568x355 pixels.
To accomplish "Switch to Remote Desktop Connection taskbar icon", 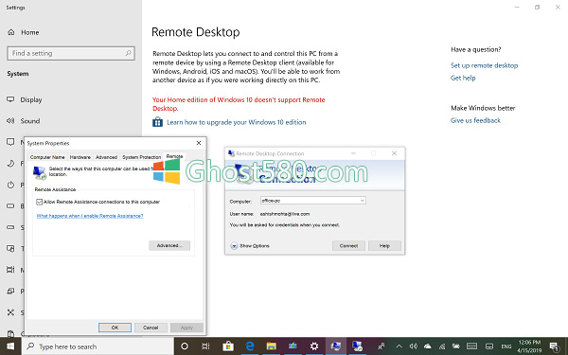I will coord(358,346).
